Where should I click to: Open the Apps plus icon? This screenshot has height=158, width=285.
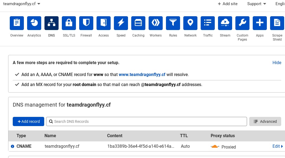click(x=260, y=23)
